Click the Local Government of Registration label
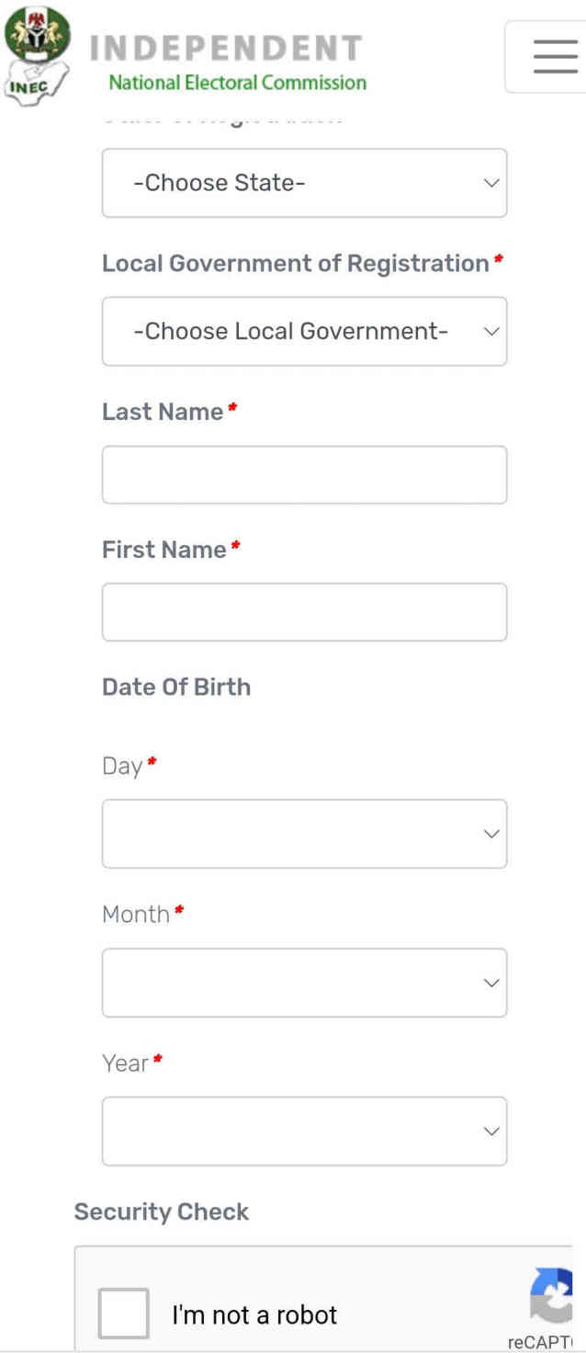Viewport: 586px width, 1353px height. coord(296,264)
